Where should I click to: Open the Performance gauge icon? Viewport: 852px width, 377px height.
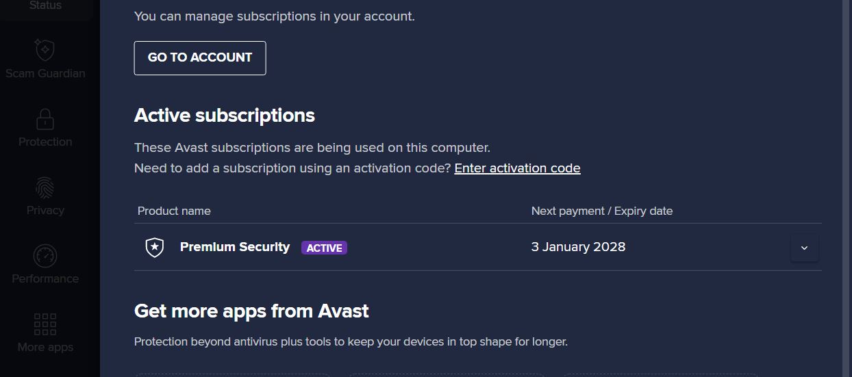tap(45, 256)
